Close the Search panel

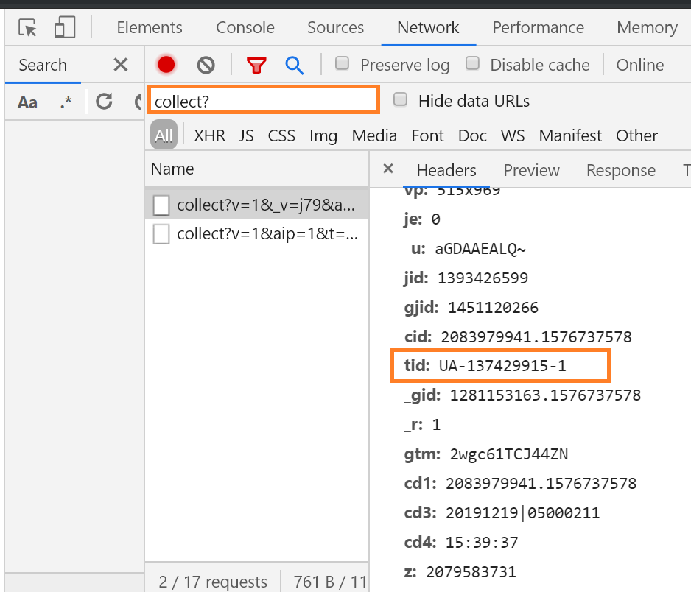coord(121,65)
